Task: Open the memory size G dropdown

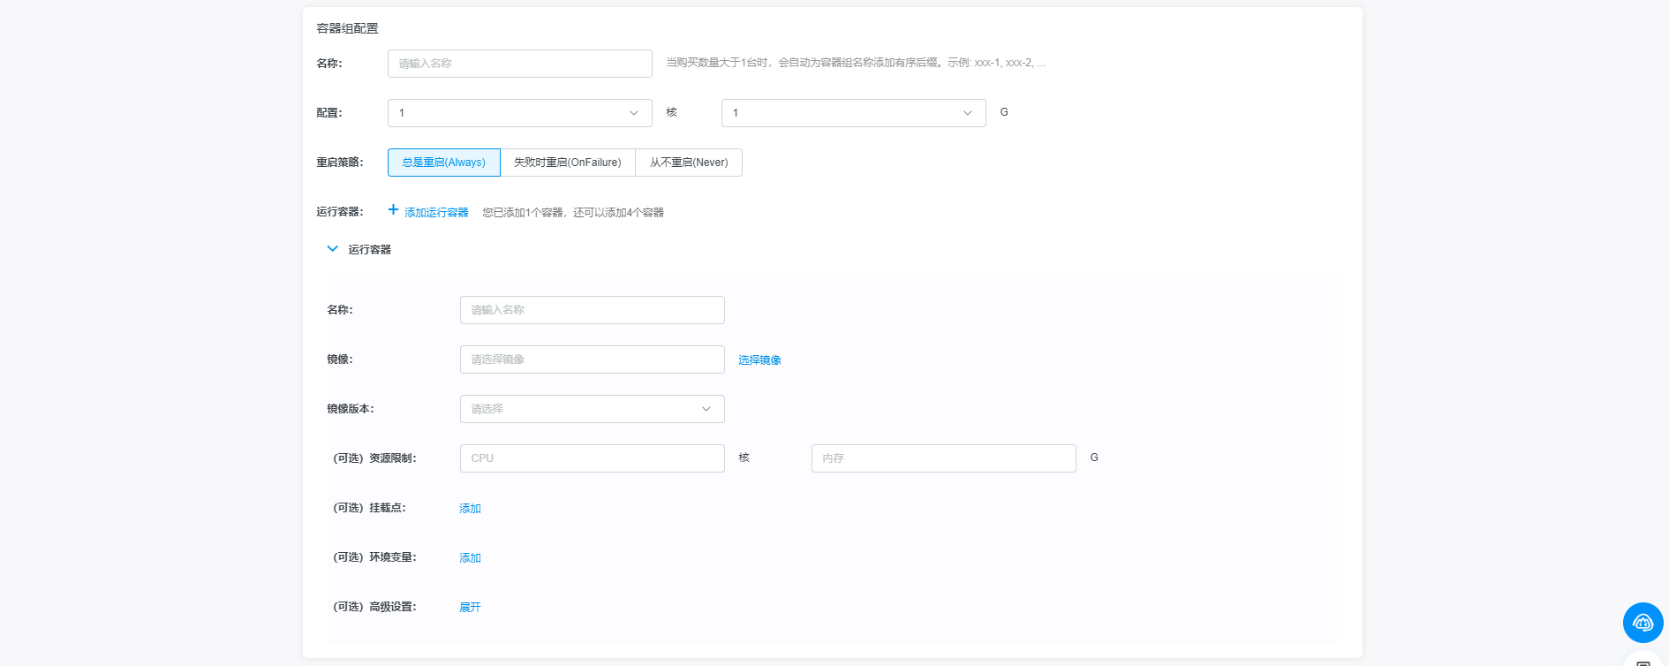Action: tap(853, 113)
